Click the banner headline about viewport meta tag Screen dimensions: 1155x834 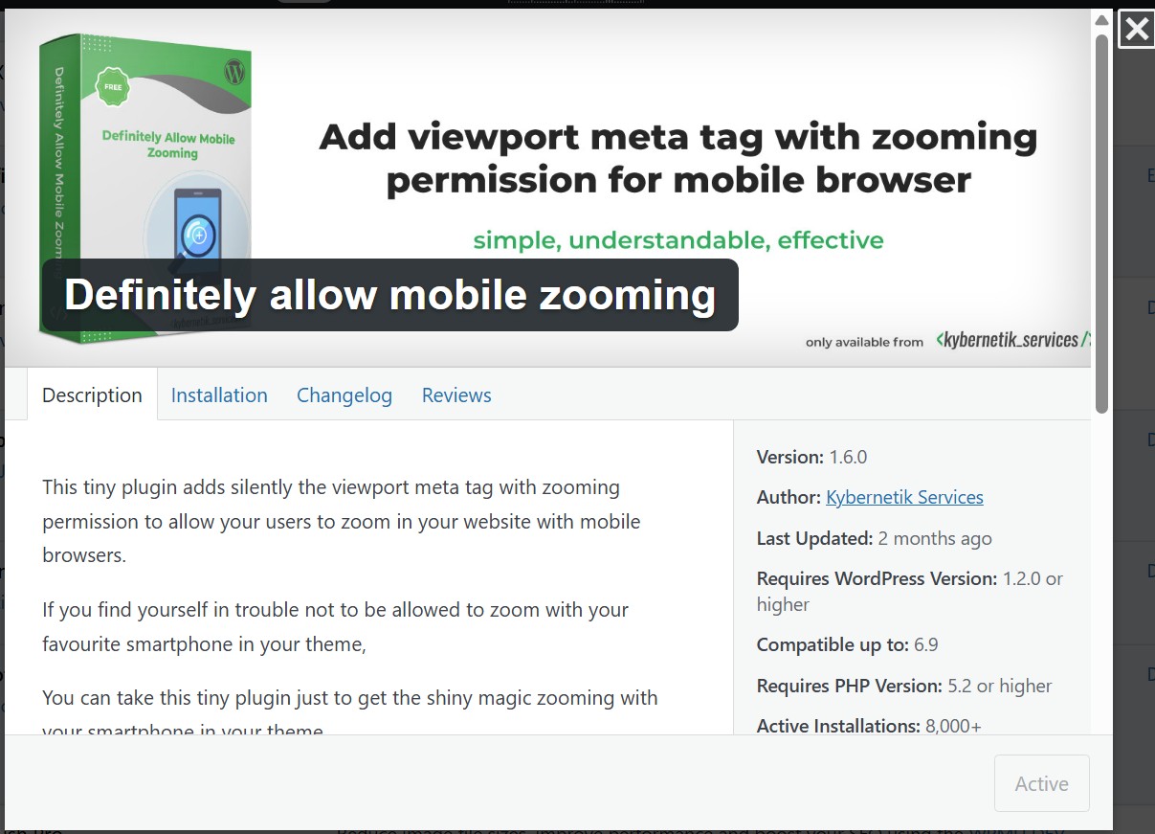(x=677, y=158)
